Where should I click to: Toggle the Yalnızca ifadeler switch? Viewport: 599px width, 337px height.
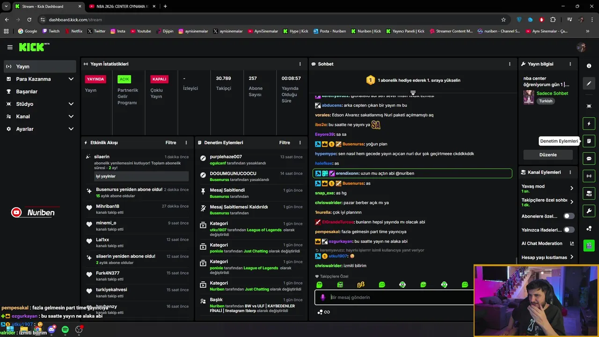569,230
